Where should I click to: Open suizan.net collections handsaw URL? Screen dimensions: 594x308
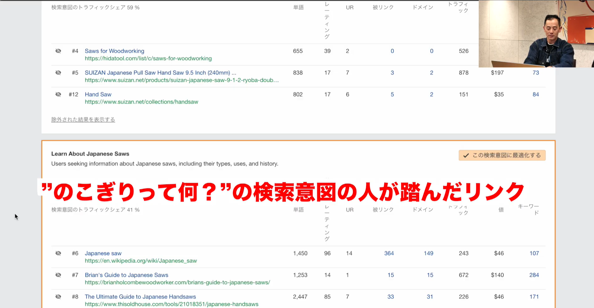141,102
